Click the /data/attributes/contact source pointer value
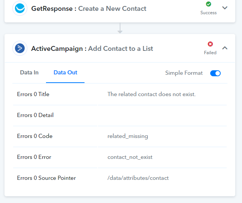 pyautogui.click(x=138, y=178)
